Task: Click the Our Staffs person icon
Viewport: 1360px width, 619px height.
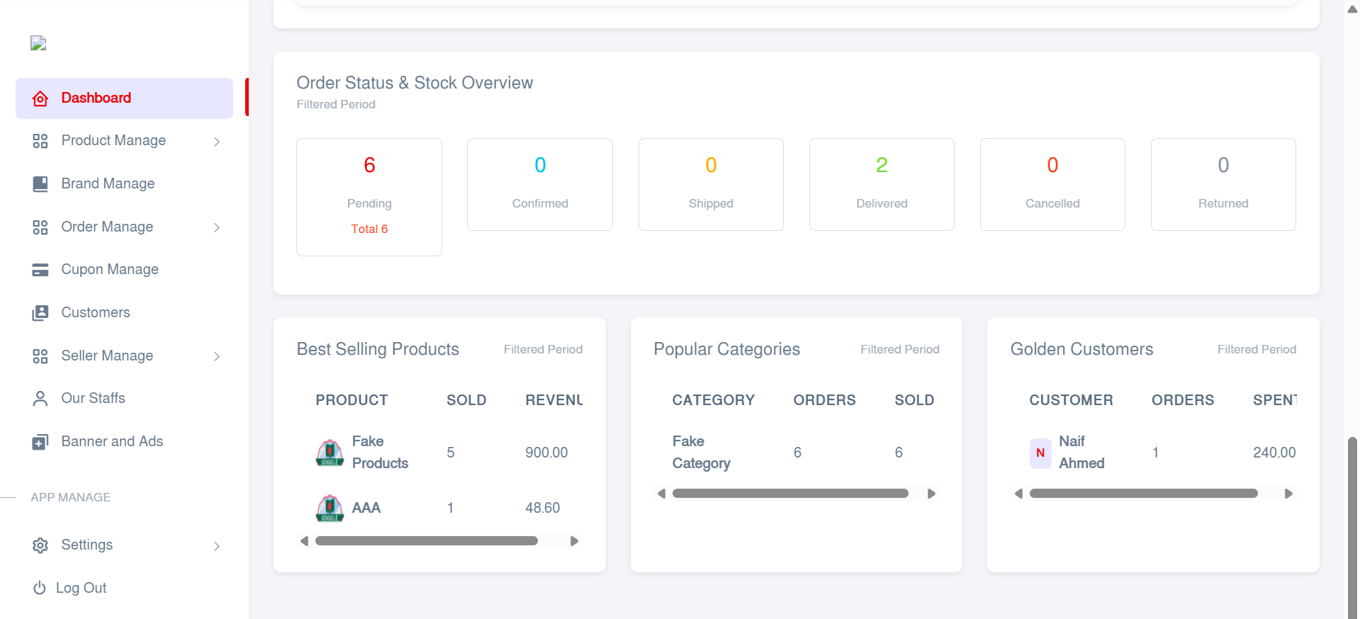Action: pyautogui.click(x=40, y=399)
